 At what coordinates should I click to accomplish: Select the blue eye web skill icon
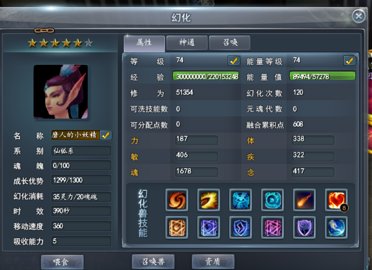(x=241, y=200)
